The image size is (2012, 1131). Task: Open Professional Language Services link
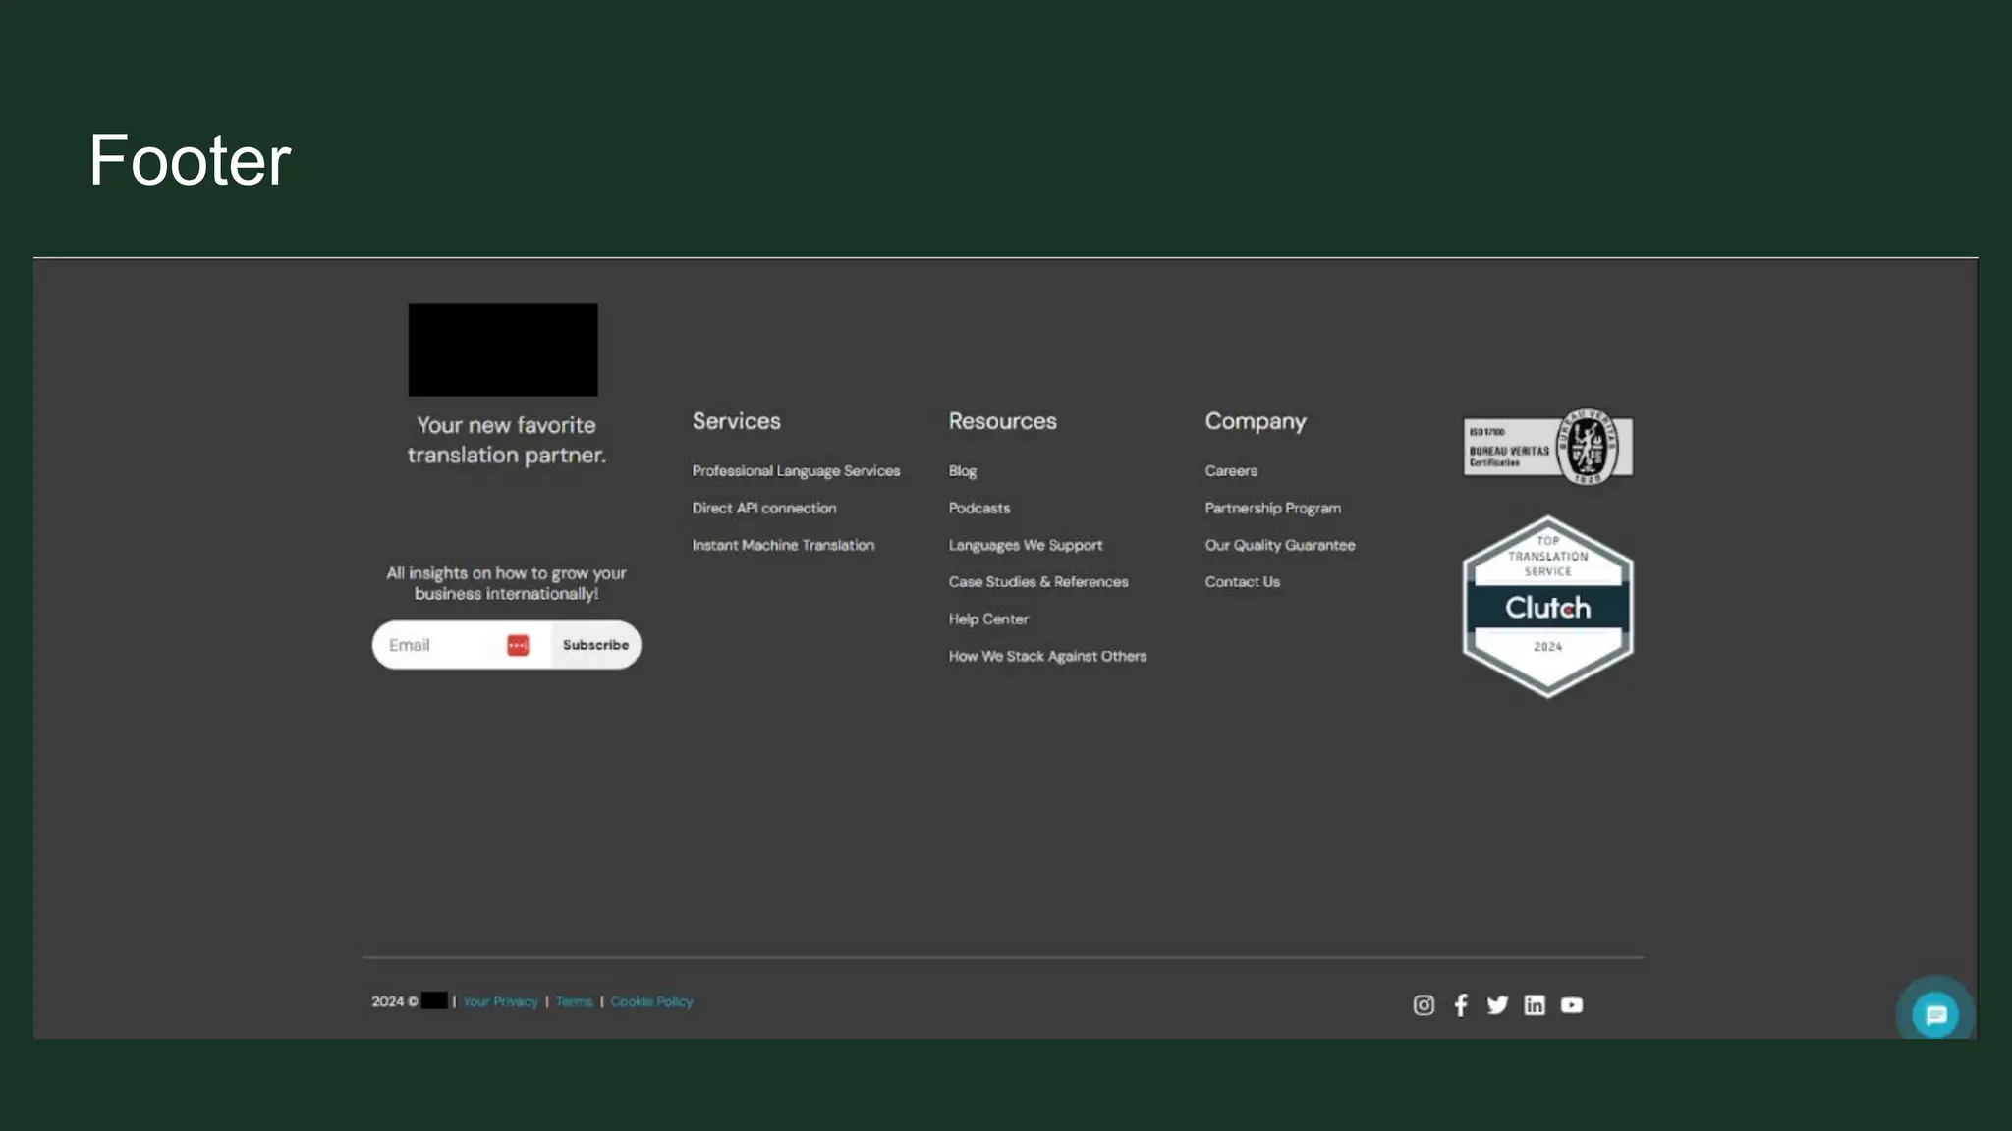(x=796, y=471)
